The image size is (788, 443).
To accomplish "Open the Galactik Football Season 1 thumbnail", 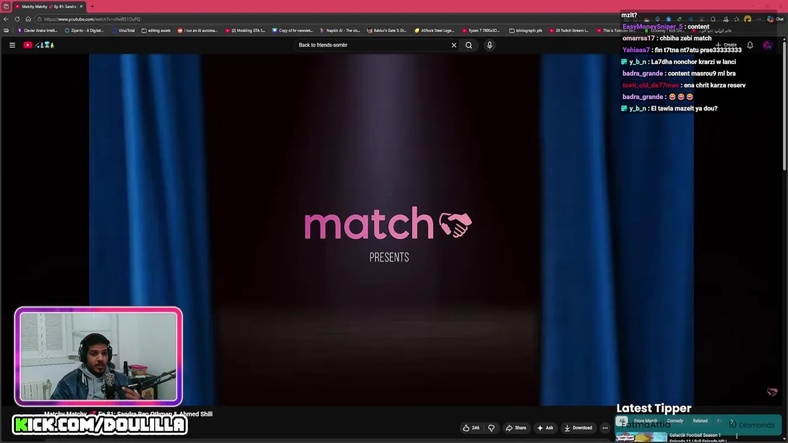I will pos(641,437).
